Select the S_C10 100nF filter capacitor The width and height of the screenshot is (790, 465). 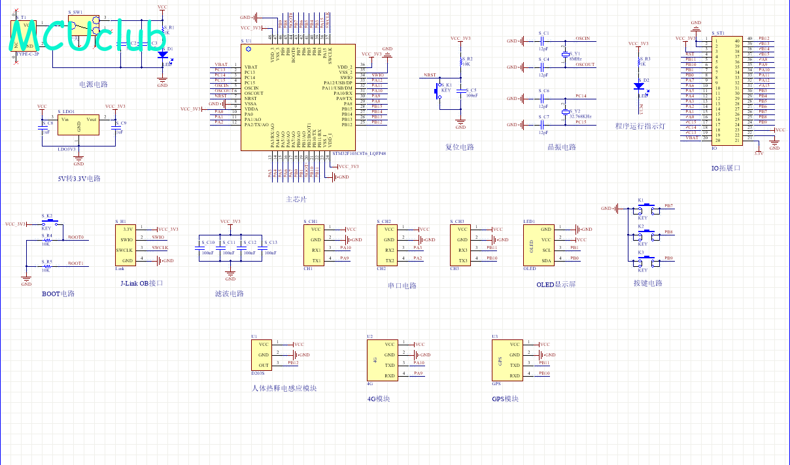click(x=199, y=247)
